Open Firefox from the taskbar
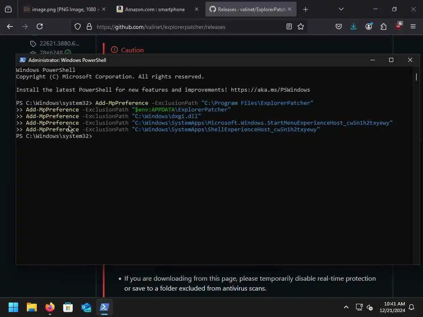 coord(50,307)
